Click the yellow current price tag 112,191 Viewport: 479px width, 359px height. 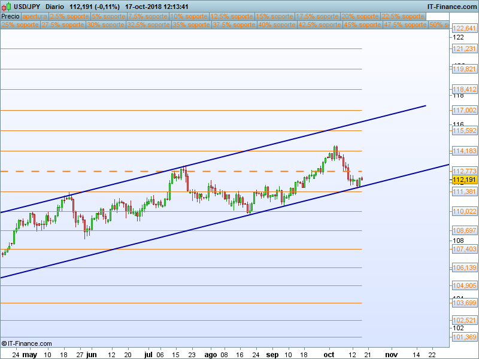coord(465,180)
